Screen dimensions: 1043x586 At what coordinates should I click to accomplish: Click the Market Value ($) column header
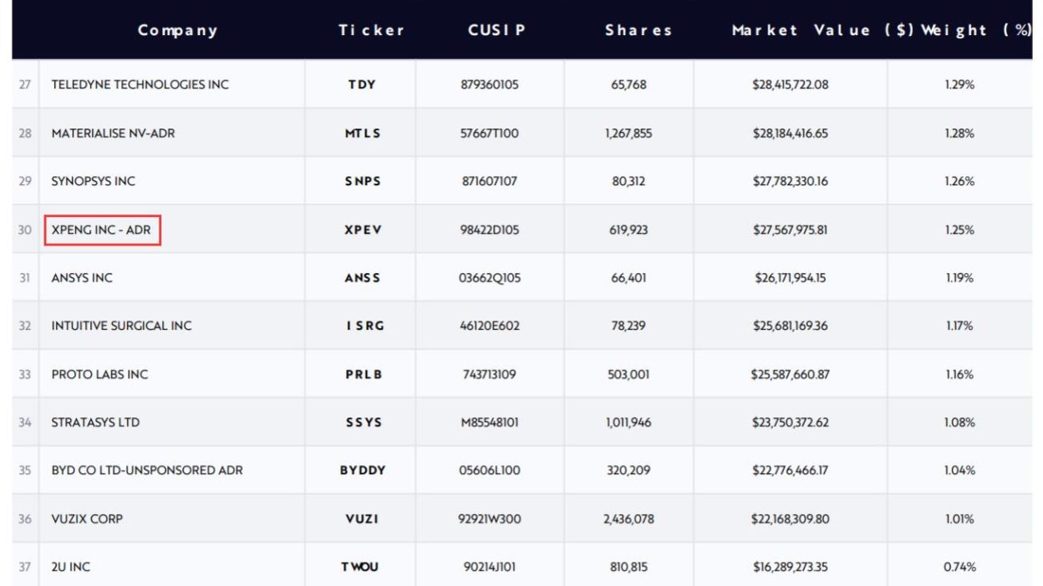823,30
